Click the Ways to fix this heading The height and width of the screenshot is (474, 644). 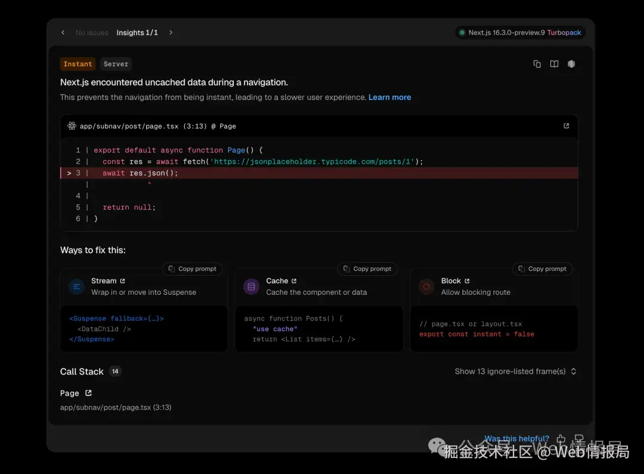[x=93, y=250]
